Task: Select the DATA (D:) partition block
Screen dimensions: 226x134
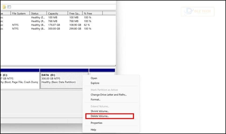Action: (64, 80)
